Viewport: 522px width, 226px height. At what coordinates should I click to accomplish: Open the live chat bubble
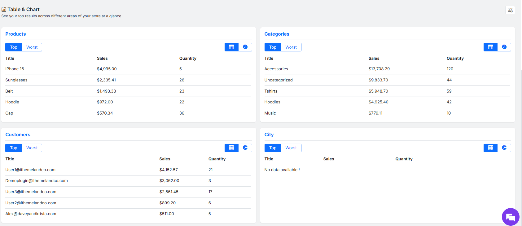coord(510,217)
